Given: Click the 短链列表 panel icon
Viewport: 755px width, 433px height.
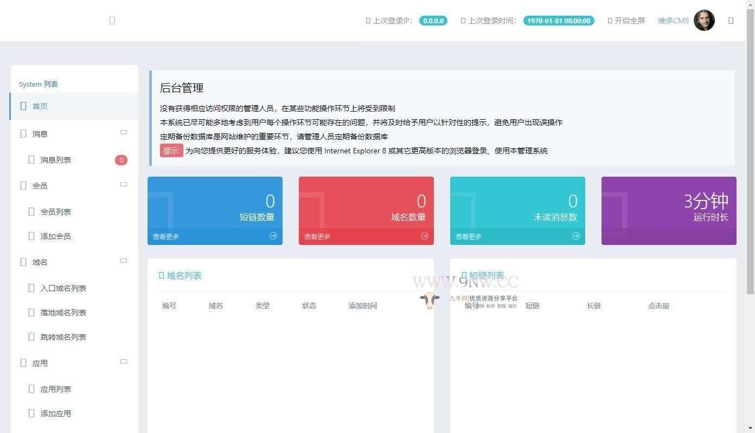Looking at the screenshot, I should (x=463, y=274).
